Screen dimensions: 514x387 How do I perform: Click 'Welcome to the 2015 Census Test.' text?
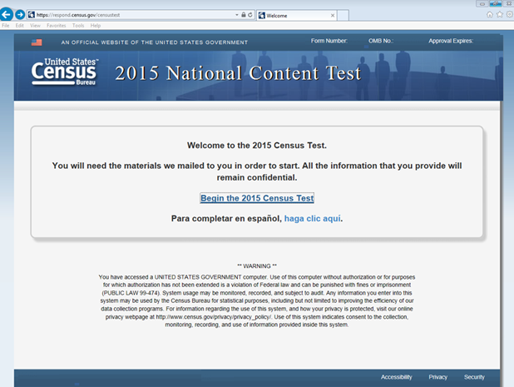pos(257,146)
